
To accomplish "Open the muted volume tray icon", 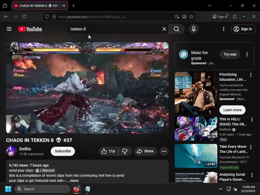I will pos(235,189).
